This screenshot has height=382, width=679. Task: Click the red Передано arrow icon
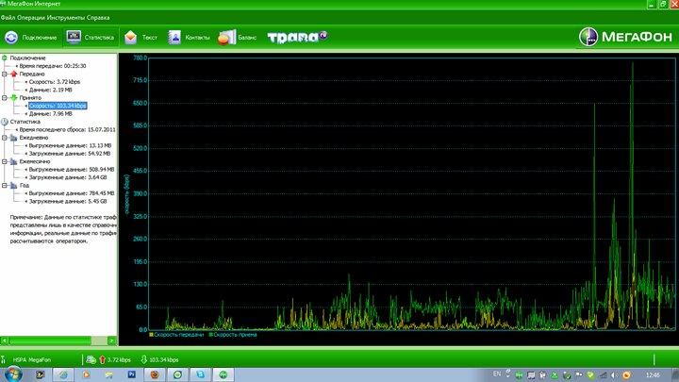(x=14, y=75)
